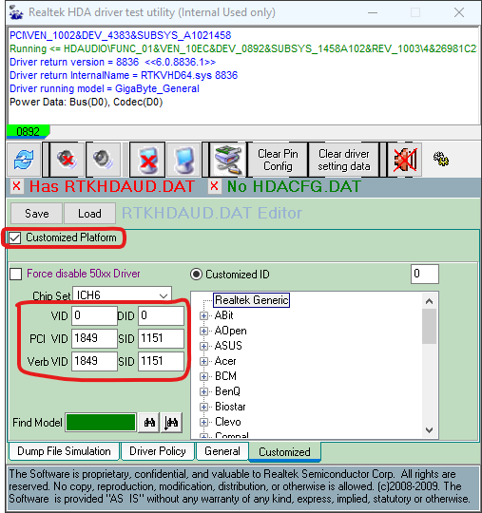Click the binoculars find-next icon
482x513 pixels.
pyautogui.click(x=171, y=423)
